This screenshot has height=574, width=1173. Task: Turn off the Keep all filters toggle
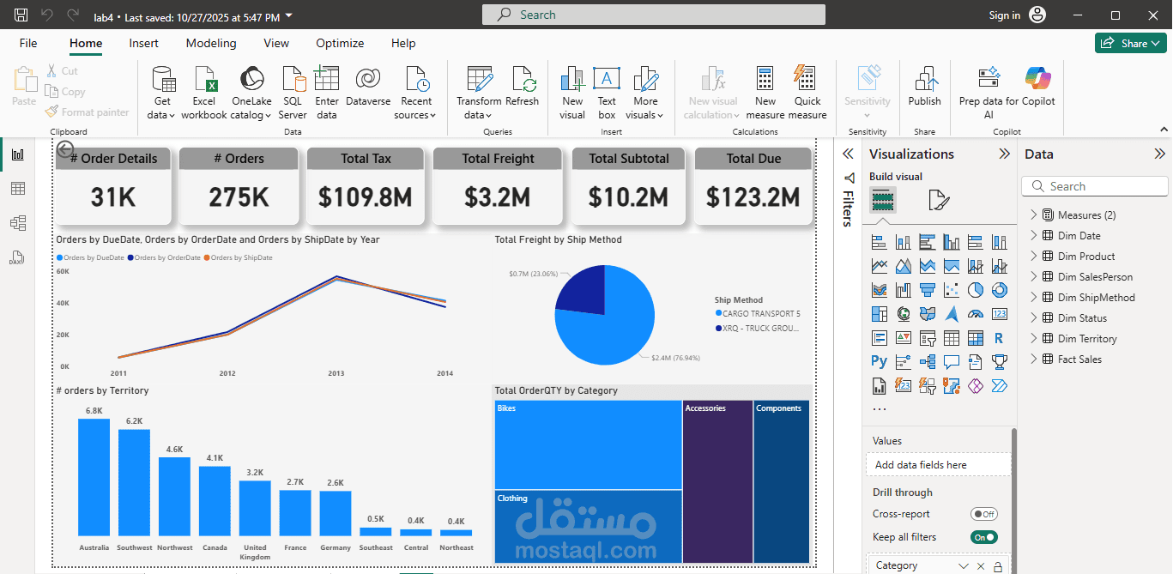tap(984, 536)
